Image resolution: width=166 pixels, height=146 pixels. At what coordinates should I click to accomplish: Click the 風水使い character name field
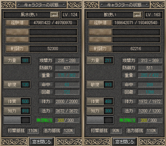click(31, 15)
